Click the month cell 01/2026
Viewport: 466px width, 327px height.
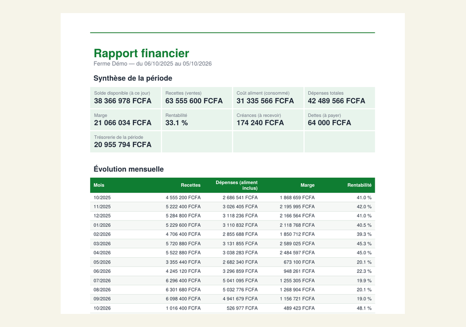pos(102,225)
